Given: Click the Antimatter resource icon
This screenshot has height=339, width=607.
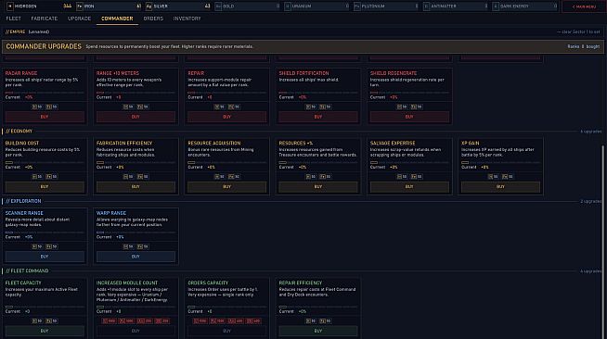Looking at the screenshot, I should click(x=426, y=6).
